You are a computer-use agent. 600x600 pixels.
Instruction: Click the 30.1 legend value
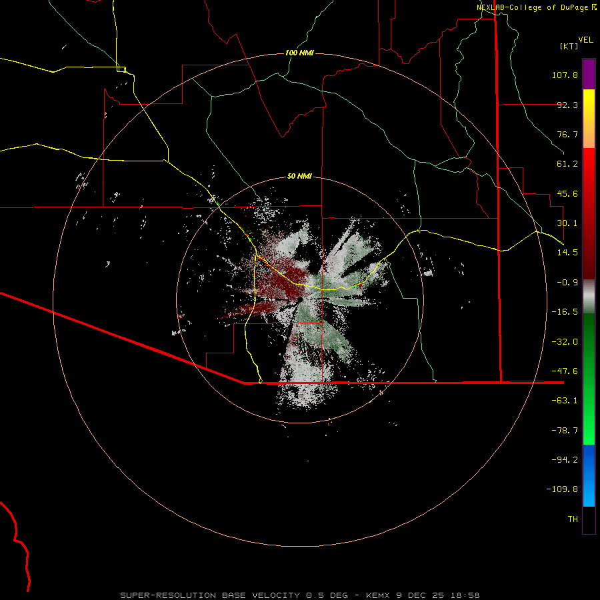567,223
